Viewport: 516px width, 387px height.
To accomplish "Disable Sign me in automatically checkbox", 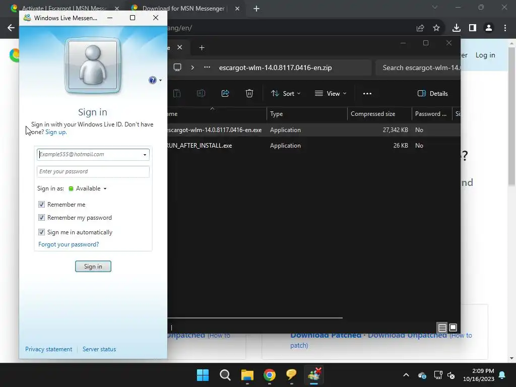I will [41, 232].
